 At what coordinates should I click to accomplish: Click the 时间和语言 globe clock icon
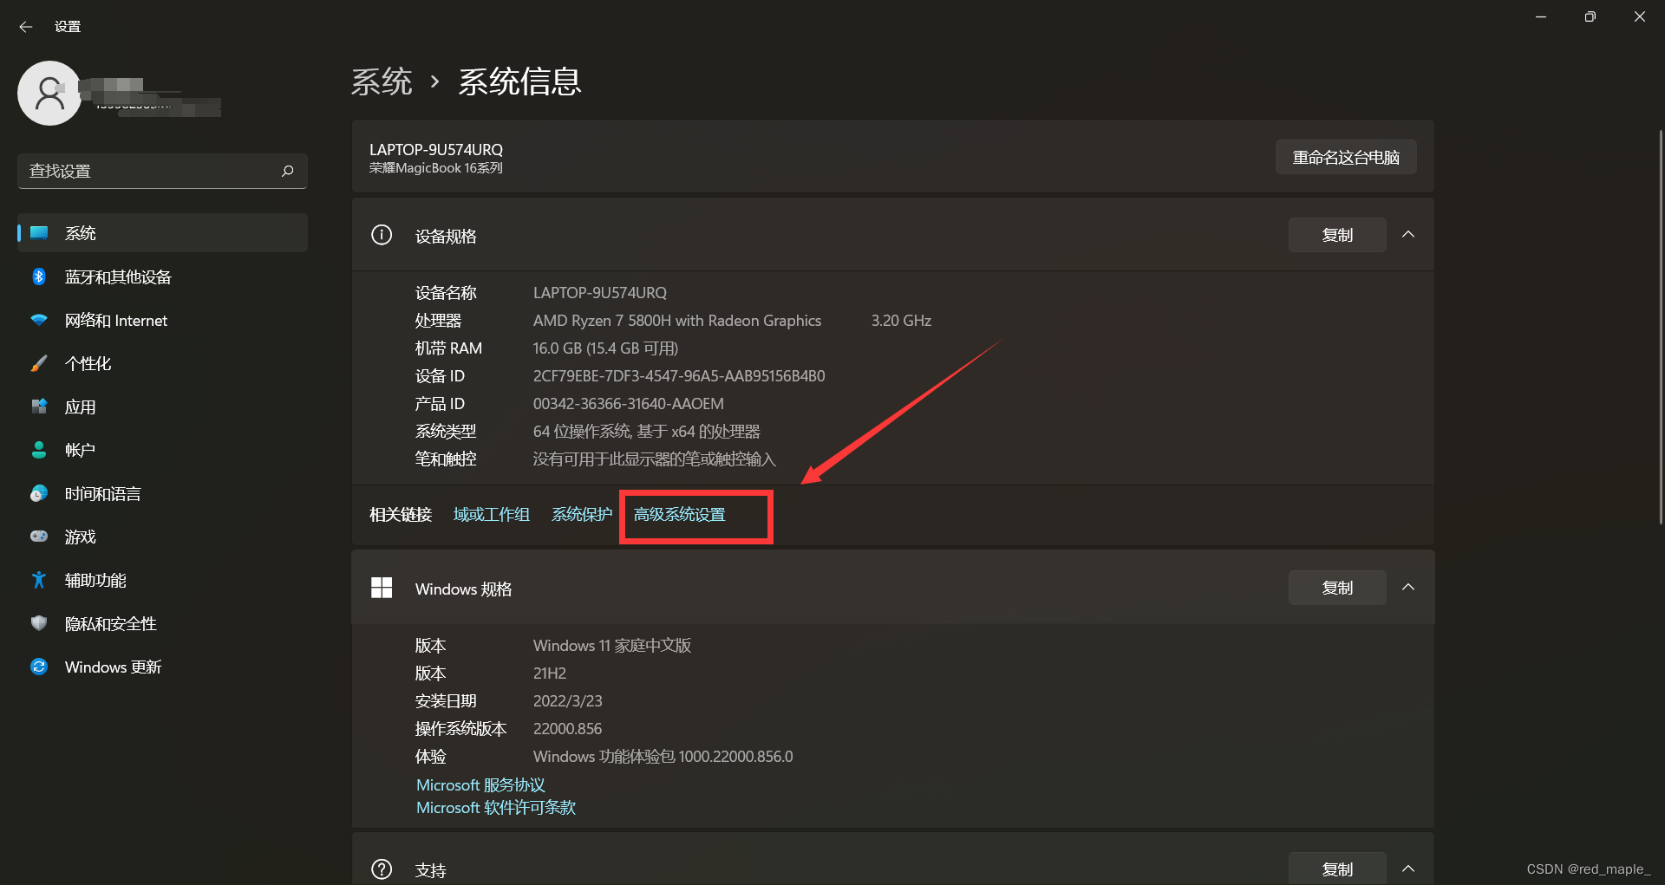coord(39,493)
